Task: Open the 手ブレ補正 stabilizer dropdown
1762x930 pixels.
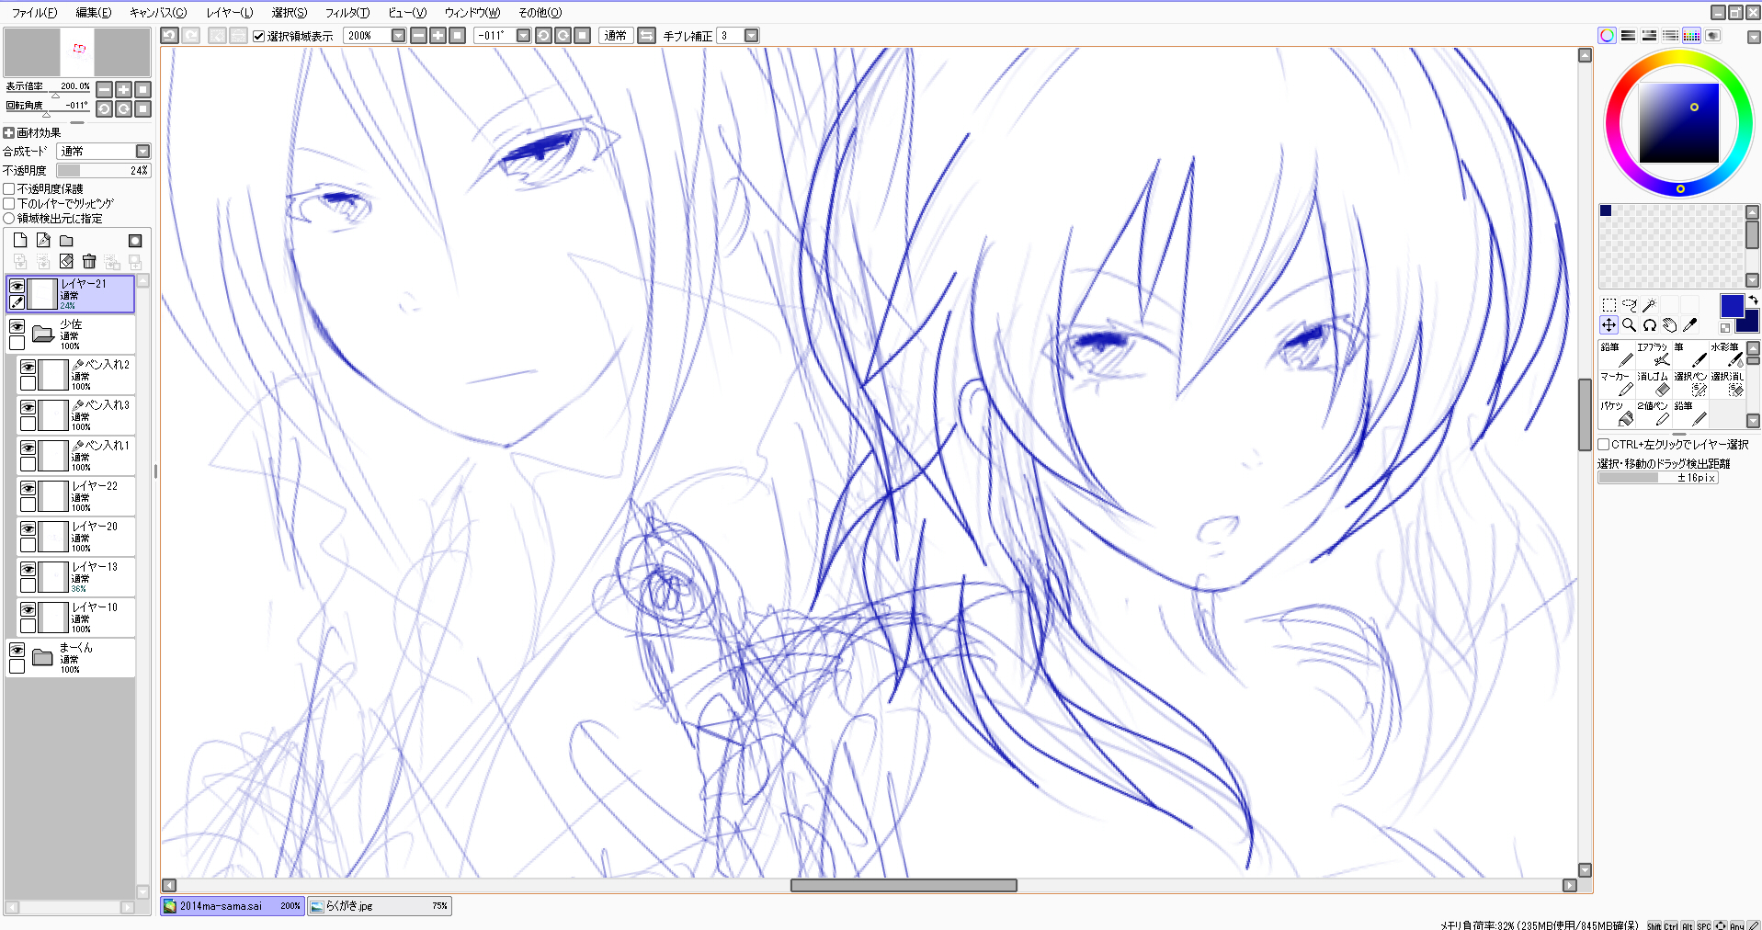Action: [751, 36]
